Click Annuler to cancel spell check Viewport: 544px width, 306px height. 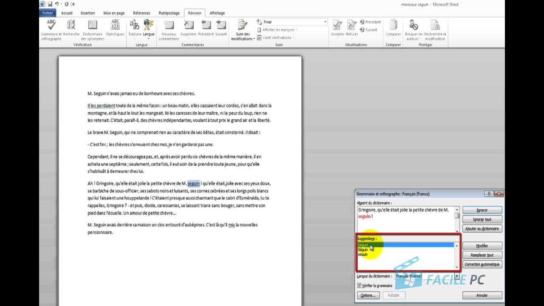[482, 295]
